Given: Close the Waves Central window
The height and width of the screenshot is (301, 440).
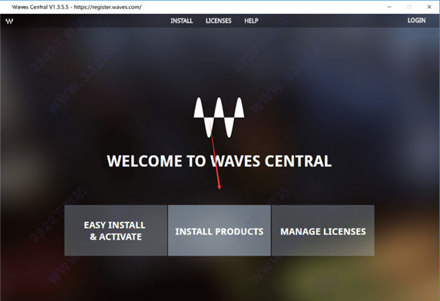Looking at the screenshot, I should 429,7.
